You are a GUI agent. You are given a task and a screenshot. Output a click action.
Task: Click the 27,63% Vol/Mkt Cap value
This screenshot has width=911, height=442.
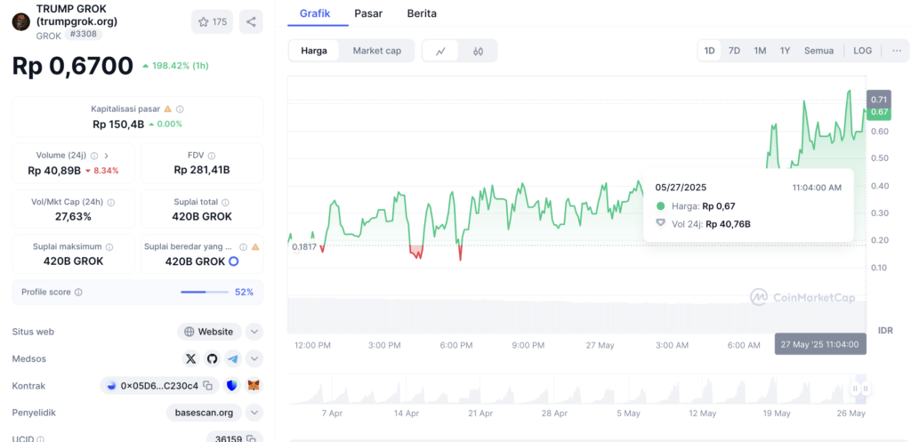[73, 217]
